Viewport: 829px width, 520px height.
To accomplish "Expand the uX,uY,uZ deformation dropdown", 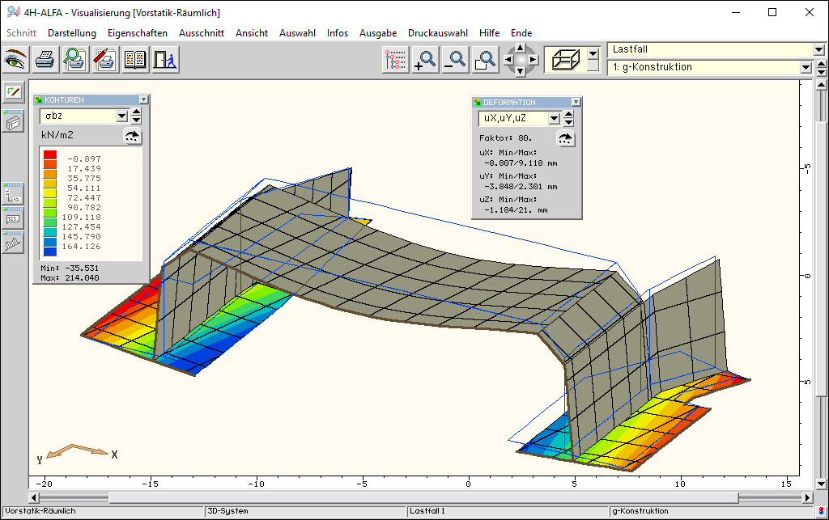I will pos(554,119).
